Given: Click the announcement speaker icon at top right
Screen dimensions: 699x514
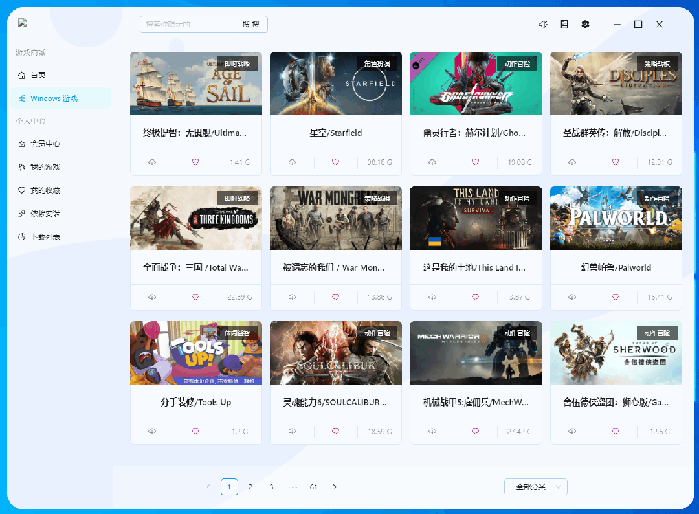Looking at the screenshot, I should 542,24.
